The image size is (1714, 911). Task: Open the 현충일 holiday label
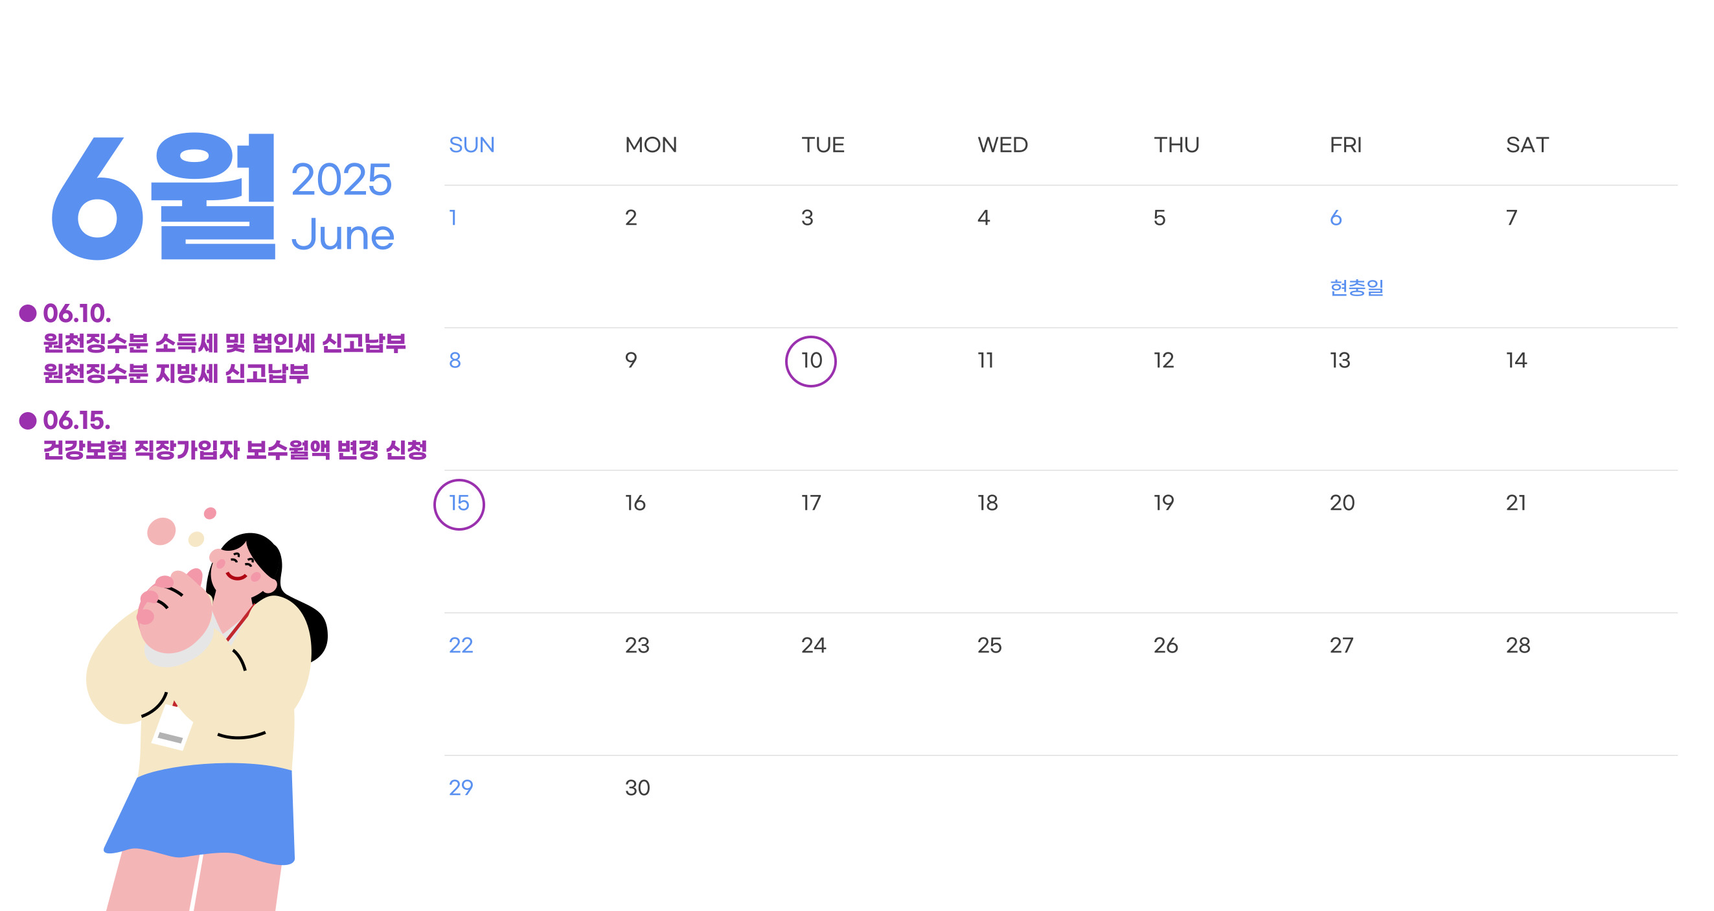click(x=1356, y=288)
